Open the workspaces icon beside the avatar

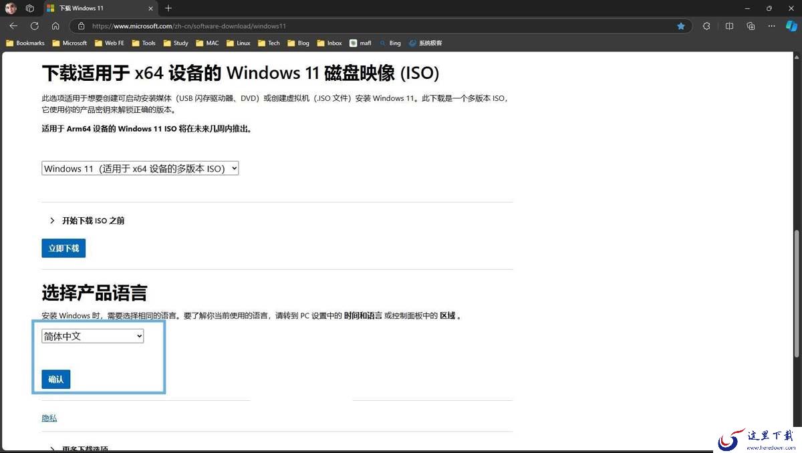click(x=30, y=8)
